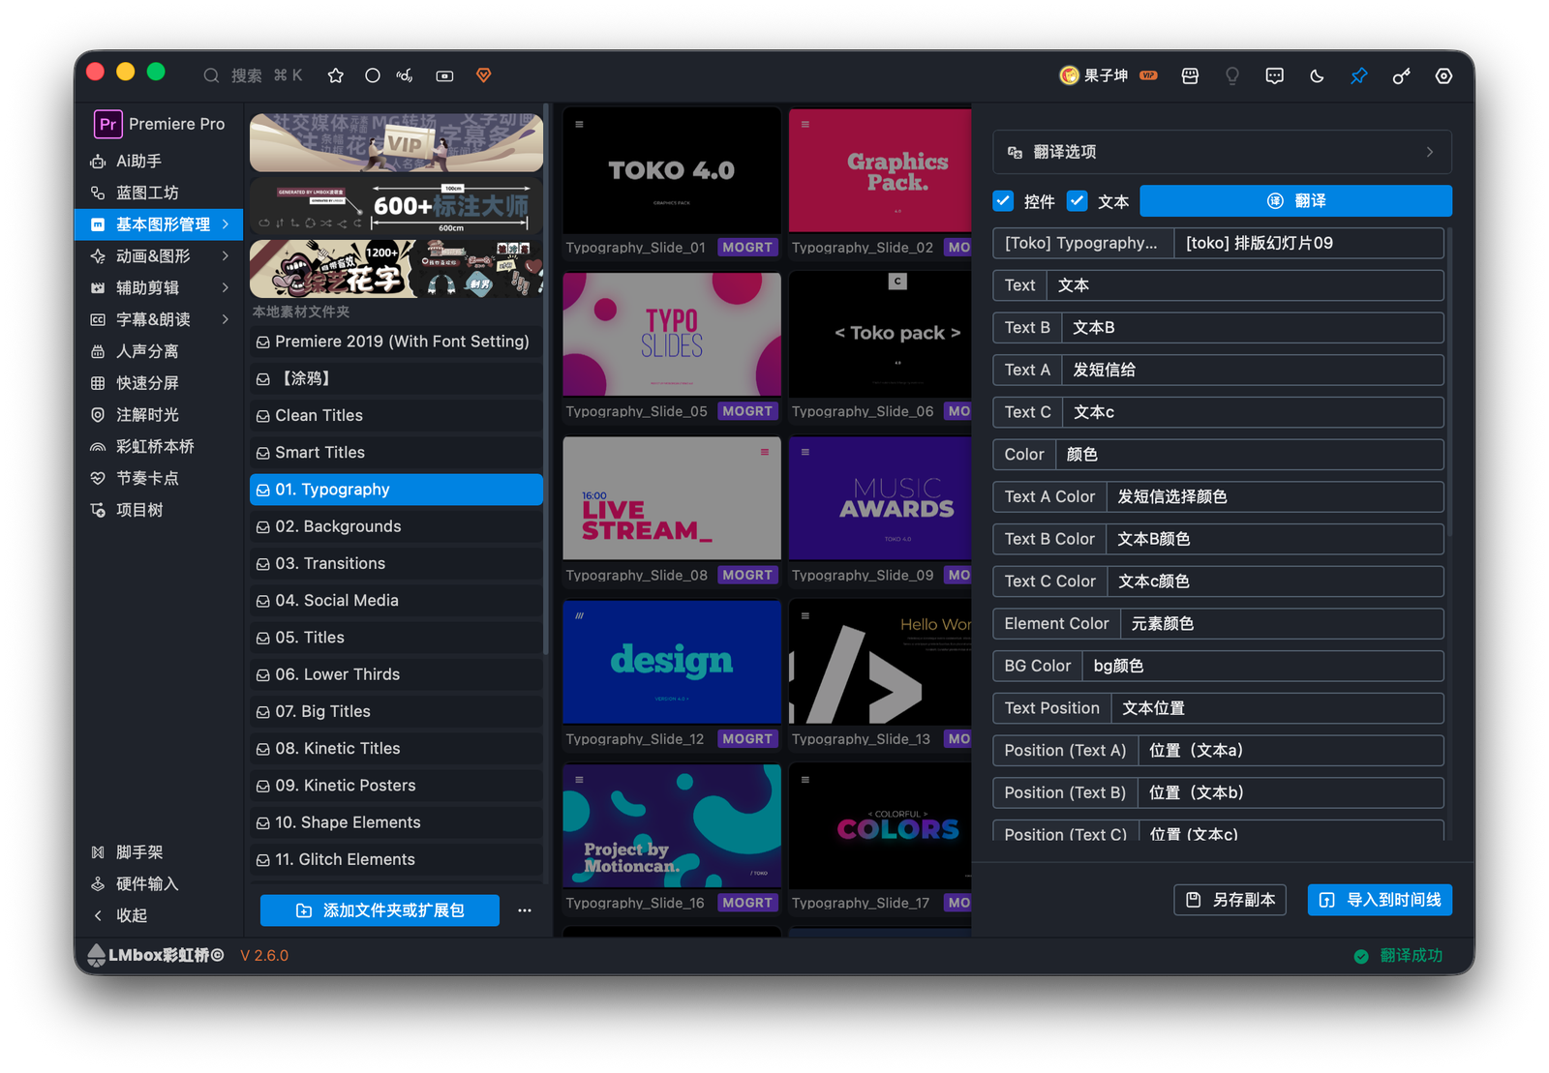Click the star favorites icon in top bar

tap(336, 75)
